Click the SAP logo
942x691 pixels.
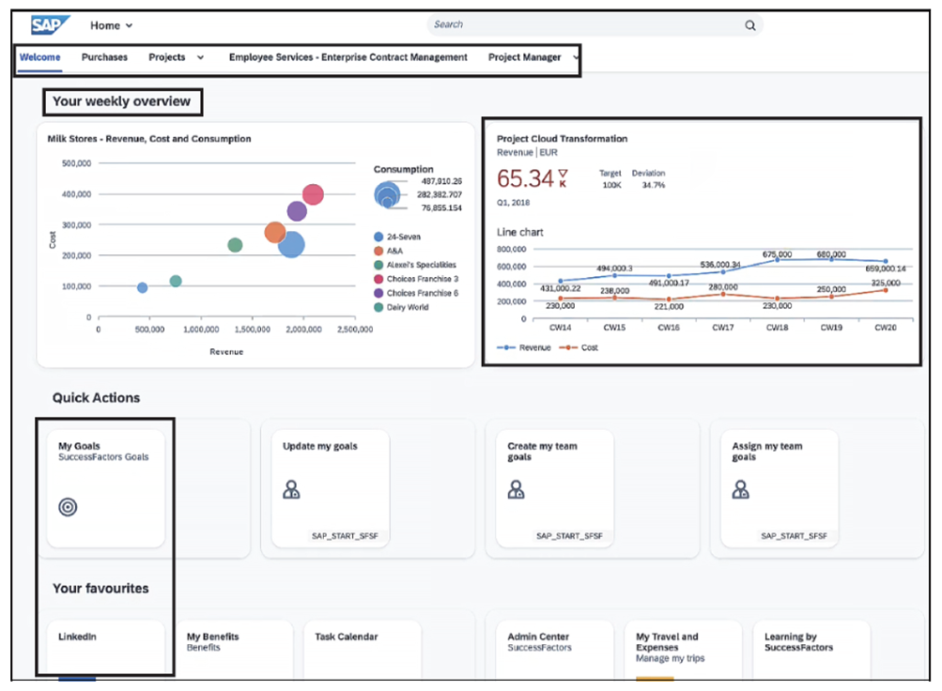(47, 24)
